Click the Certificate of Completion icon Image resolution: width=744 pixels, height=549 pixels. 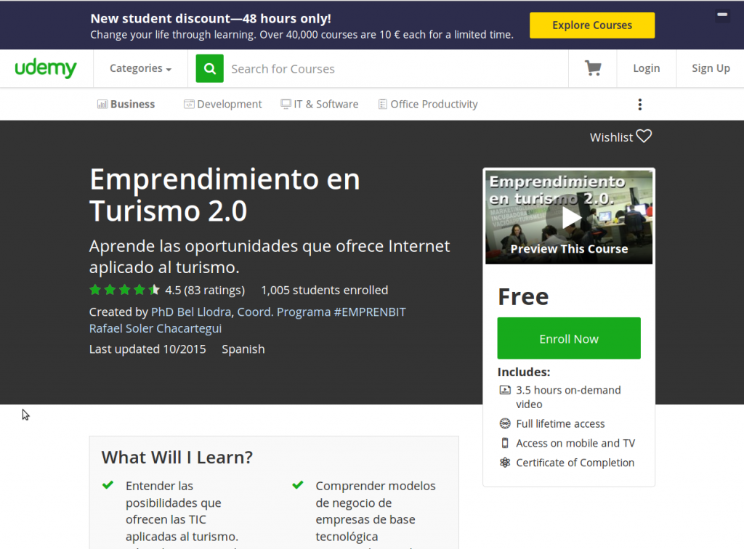point(505,463)
